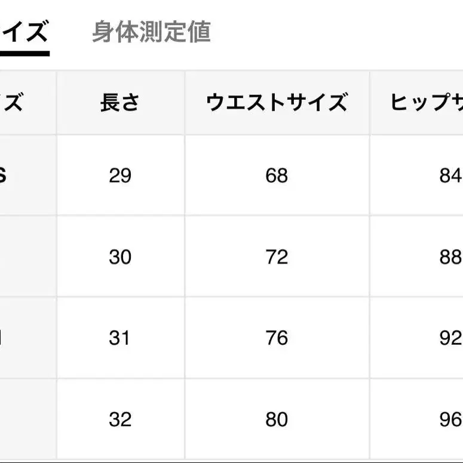Click the size label in the 31-length row
This screenshot has height=463, width=463.
3,338
